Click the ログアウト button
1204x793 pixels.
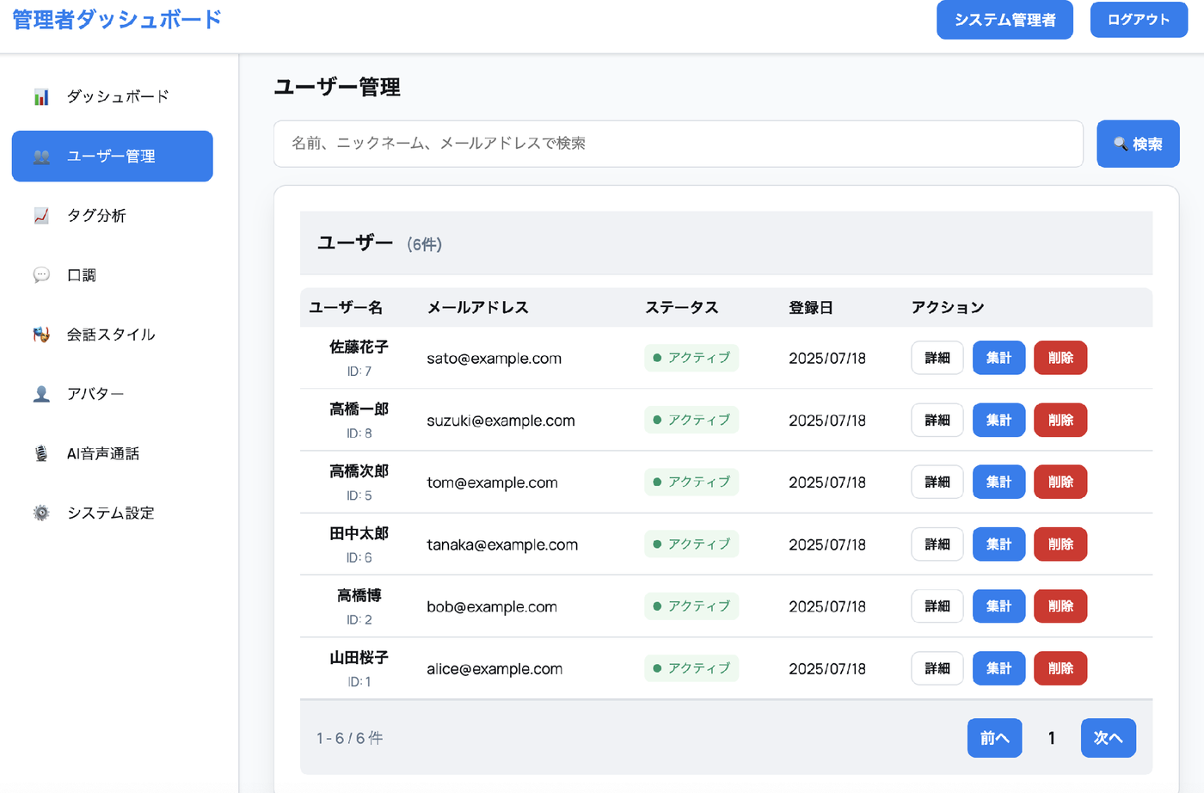(1139, 20)
